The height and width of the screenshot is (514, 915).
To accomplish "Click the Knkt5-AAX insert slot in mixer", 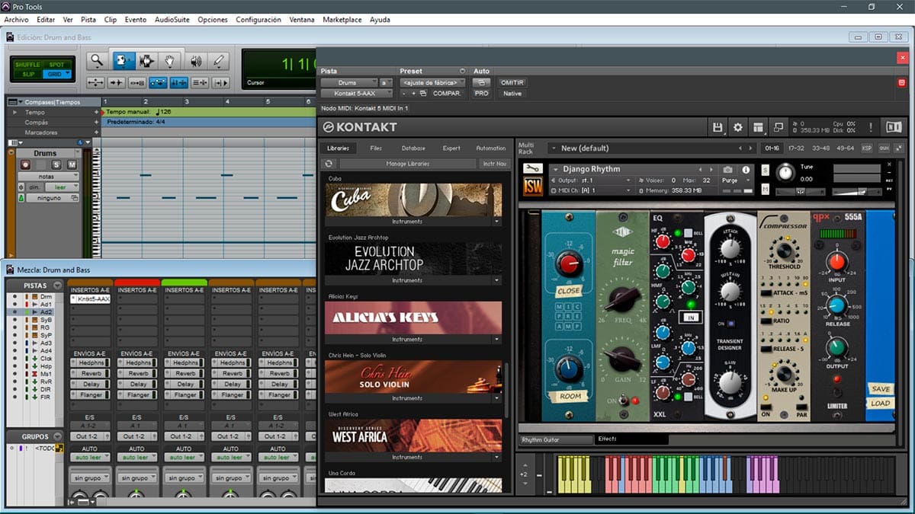I will click(90, 299).
